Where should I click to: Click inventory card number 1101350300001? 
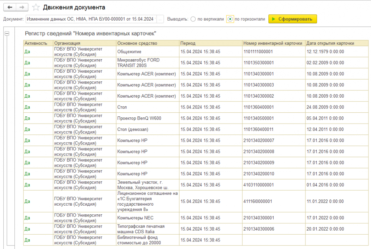pyautogui.click(x=274, y=63)
